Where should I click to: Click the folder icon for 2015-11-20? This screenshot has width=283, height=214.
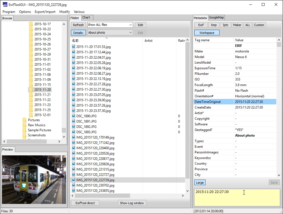pyautogui.click(x=31, y=90)
